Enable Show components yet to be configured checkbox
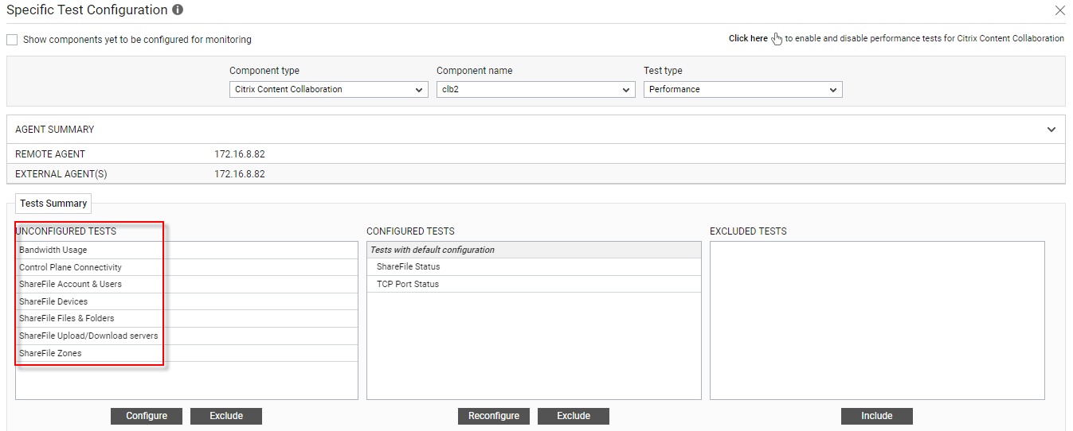 point(12,40)
